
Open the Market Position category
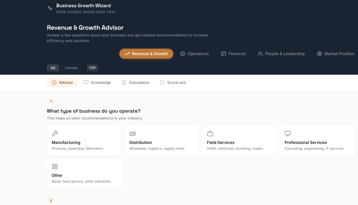(x=335, y=54)
